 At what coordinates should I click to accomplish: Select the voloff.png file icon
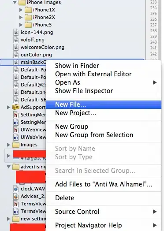click(16, 40)
